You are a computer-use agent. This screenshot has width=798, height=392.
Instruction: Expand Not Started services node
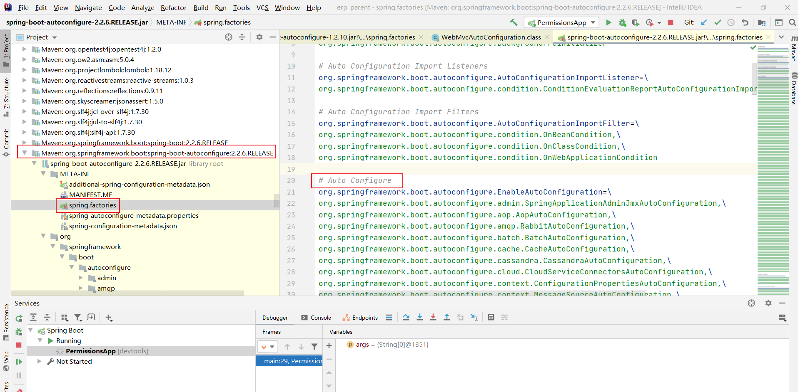pos(40,361)
